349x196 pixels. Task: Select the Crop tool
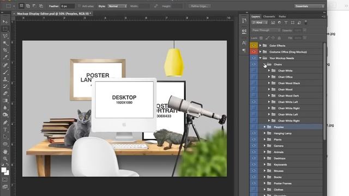(5, 50)
